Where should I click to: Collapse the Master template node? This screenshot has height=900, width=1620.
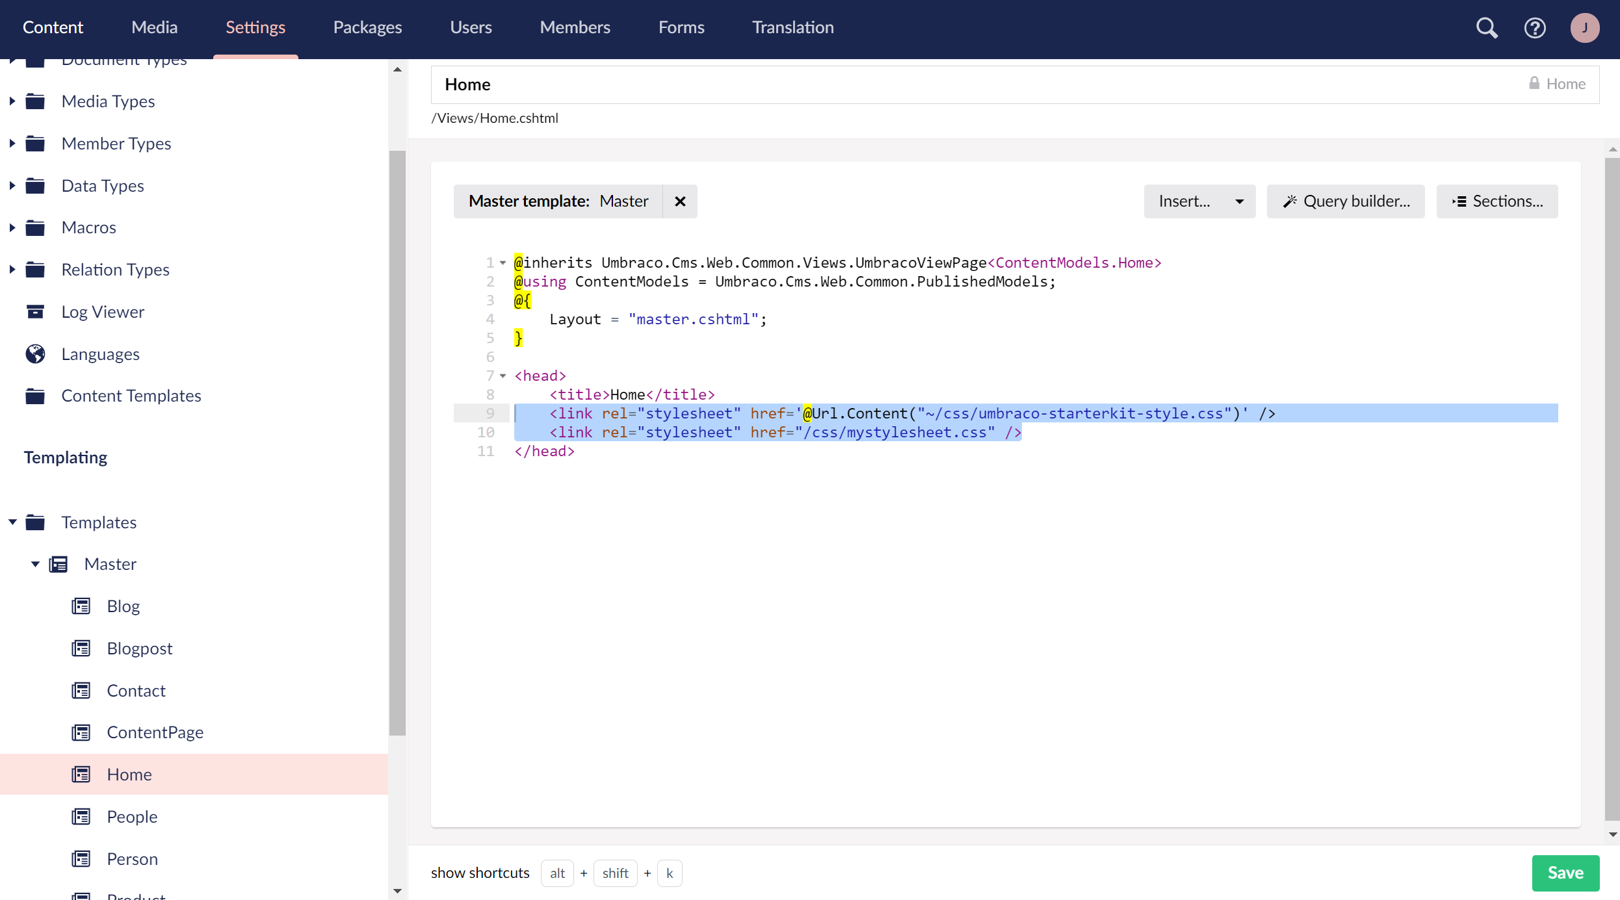pyautogui.click(x=35, y=564)
